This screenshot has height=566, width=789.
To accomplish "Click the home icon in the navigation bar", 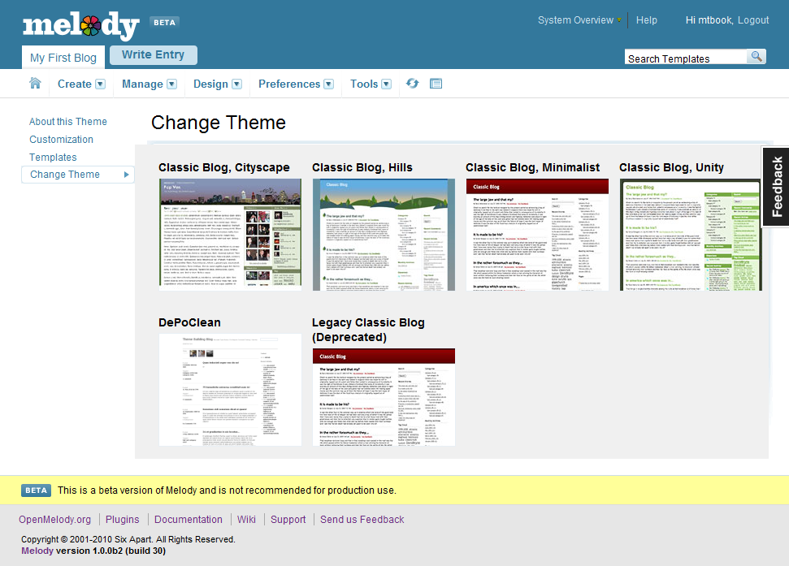I will tap(35, 84).
